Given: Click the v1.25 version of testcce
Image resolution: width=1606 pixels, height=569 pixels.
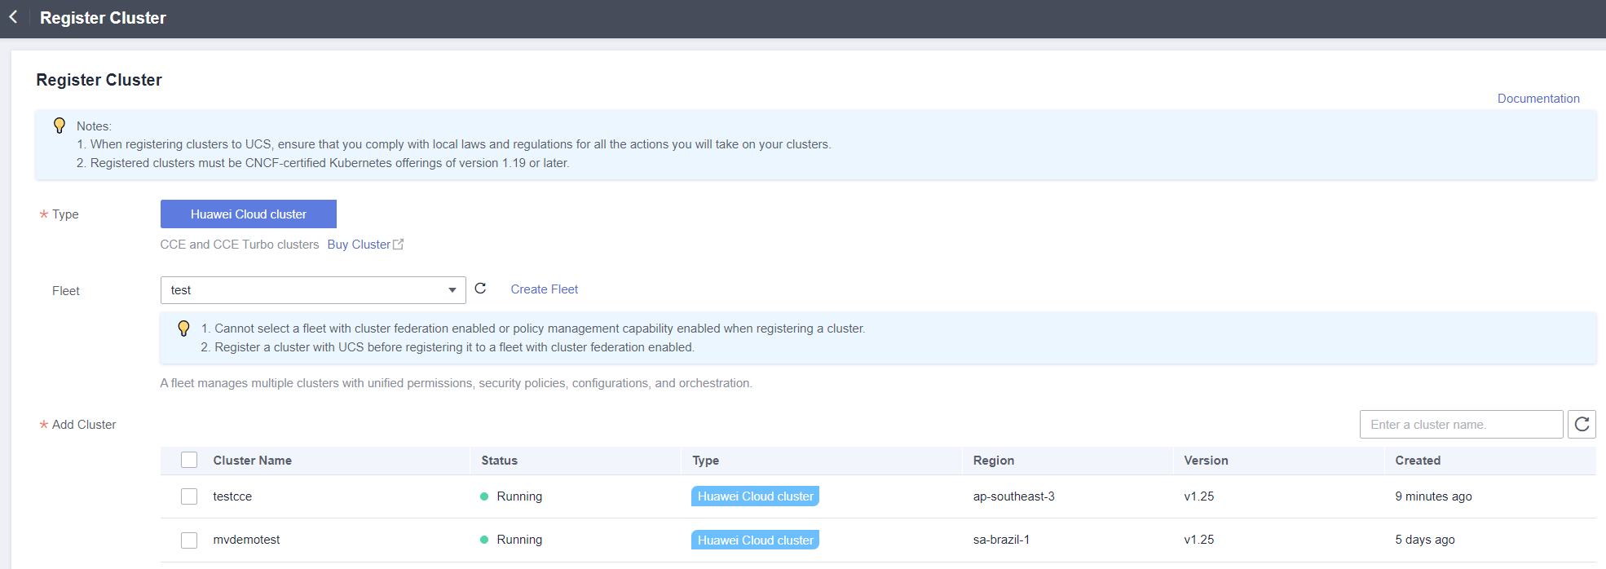Looking at the screenshot, I should [1199, 496].
